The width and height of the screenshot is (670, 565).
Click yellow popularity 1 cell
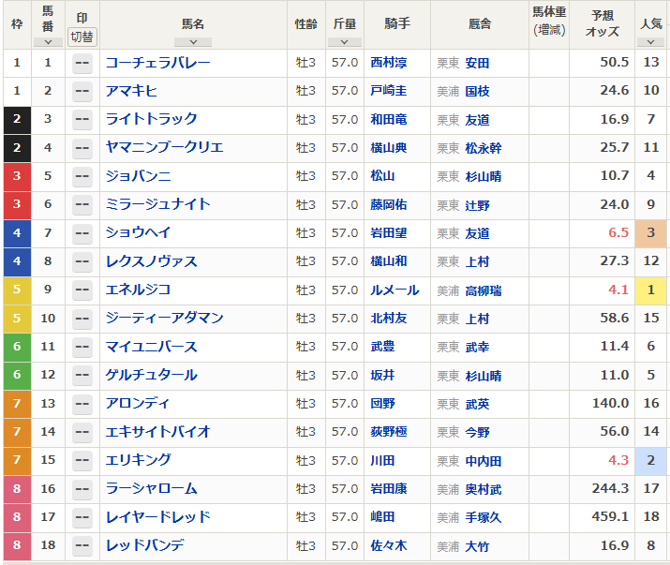(x=650, y=290)
